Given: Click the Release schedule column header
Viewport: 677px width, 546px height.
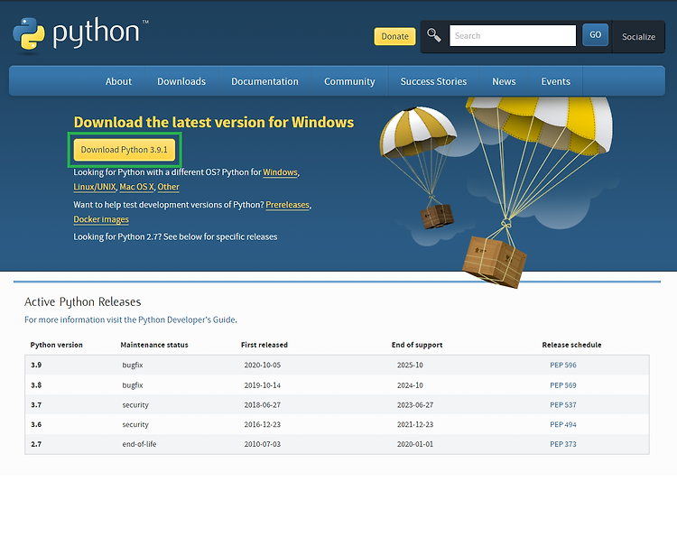Looking at the screenshot, I should [x=571, y=345].
